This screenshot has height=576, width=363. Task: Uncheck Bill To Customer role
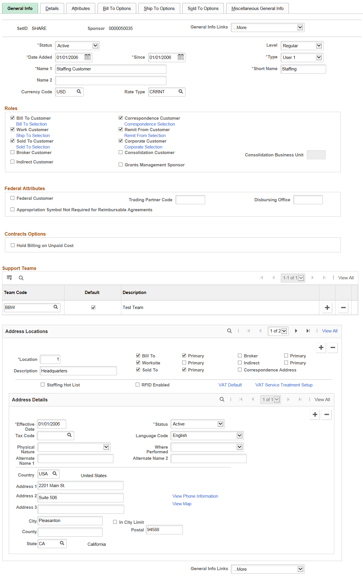click(12, 118)
